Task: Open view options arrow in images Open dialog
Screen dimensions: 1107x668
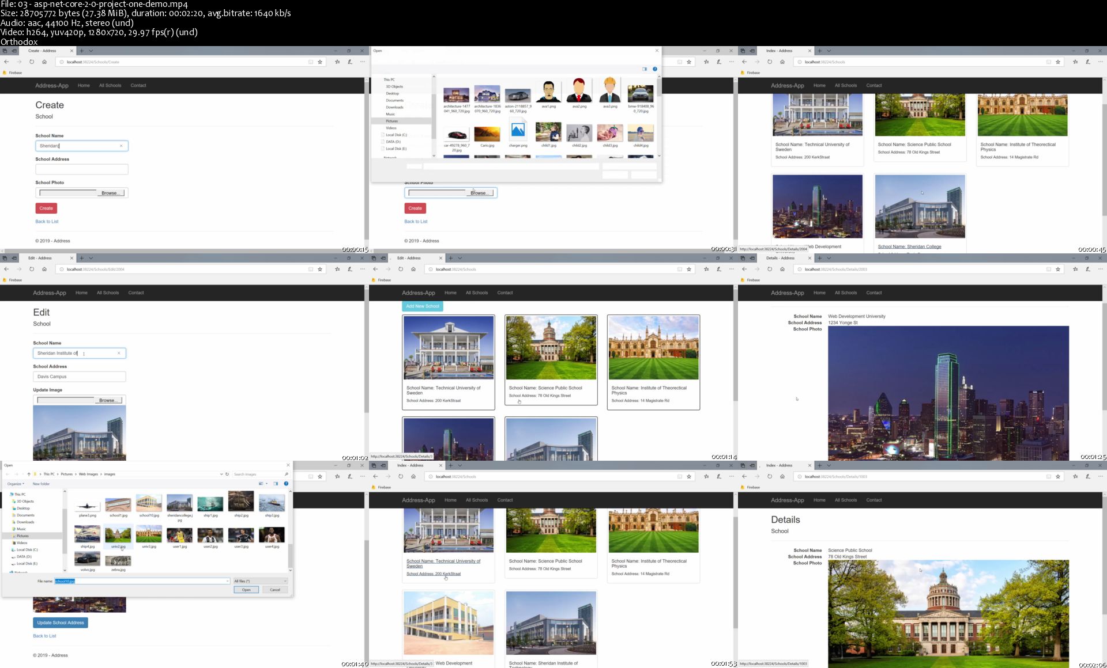Action: pos(266,484)
